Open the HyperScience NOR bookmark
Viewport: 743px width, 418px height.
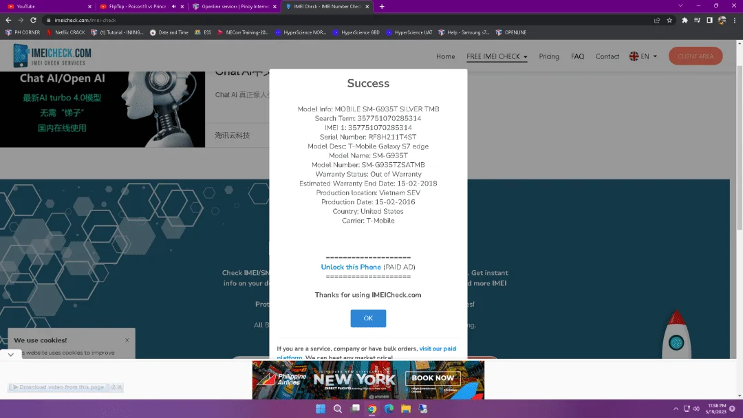point(301,33)
